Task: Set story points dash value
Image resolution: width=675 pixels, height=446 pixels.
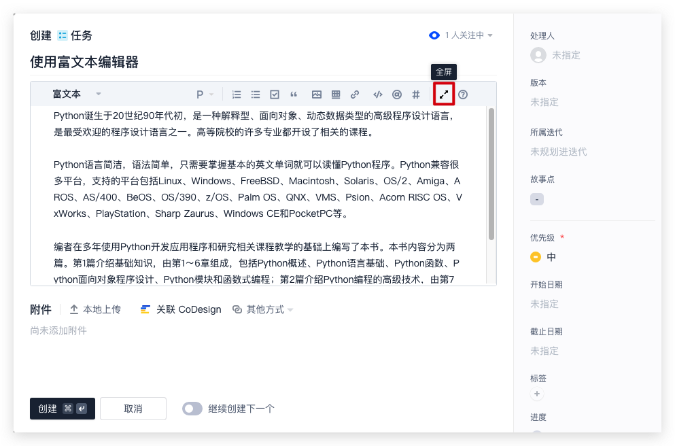Action: point(537,199)
